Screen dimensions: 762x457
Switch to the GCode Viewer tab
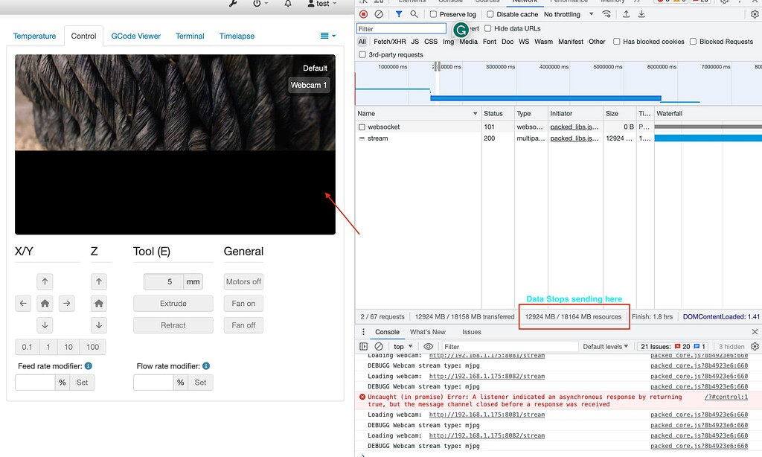click(x=135, y=36)
